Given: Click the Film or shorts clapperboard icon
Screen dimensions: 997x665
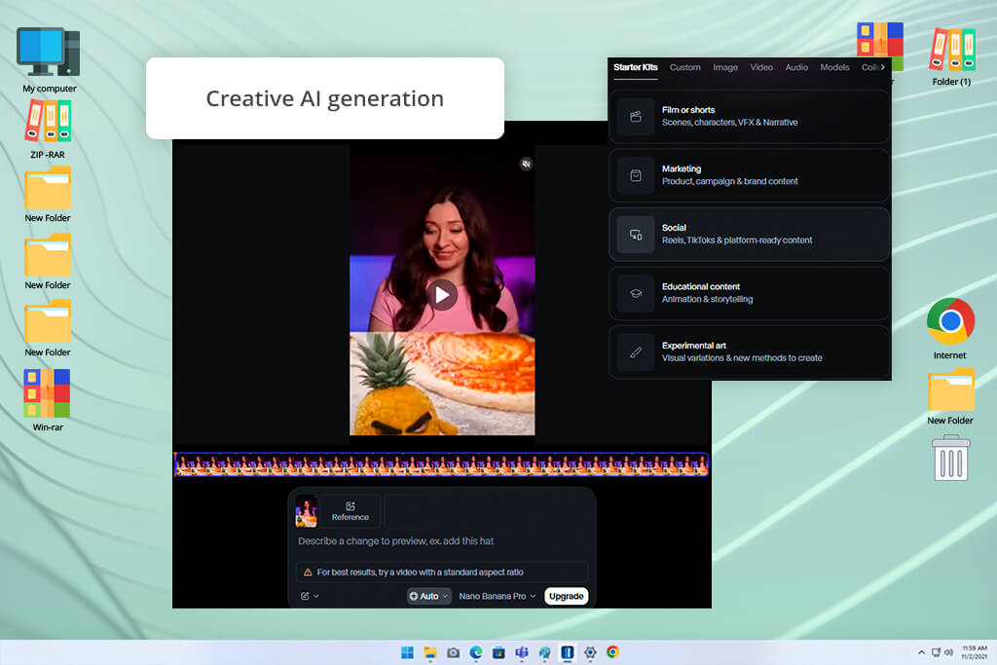Looking at the screenshot, I should [x=635, y=117].
